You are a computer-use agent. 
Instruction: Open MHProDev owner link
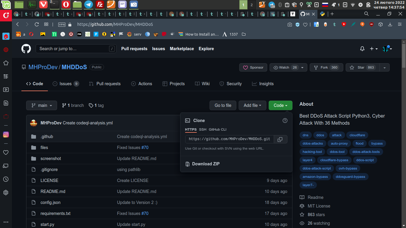pos(43,67)
